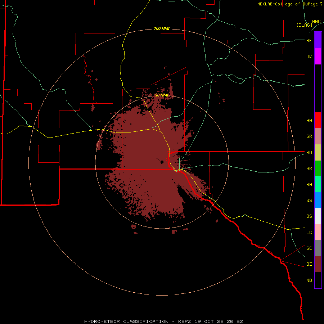
Task: Select the BD legend label
Action: click(x=309, y=153)
